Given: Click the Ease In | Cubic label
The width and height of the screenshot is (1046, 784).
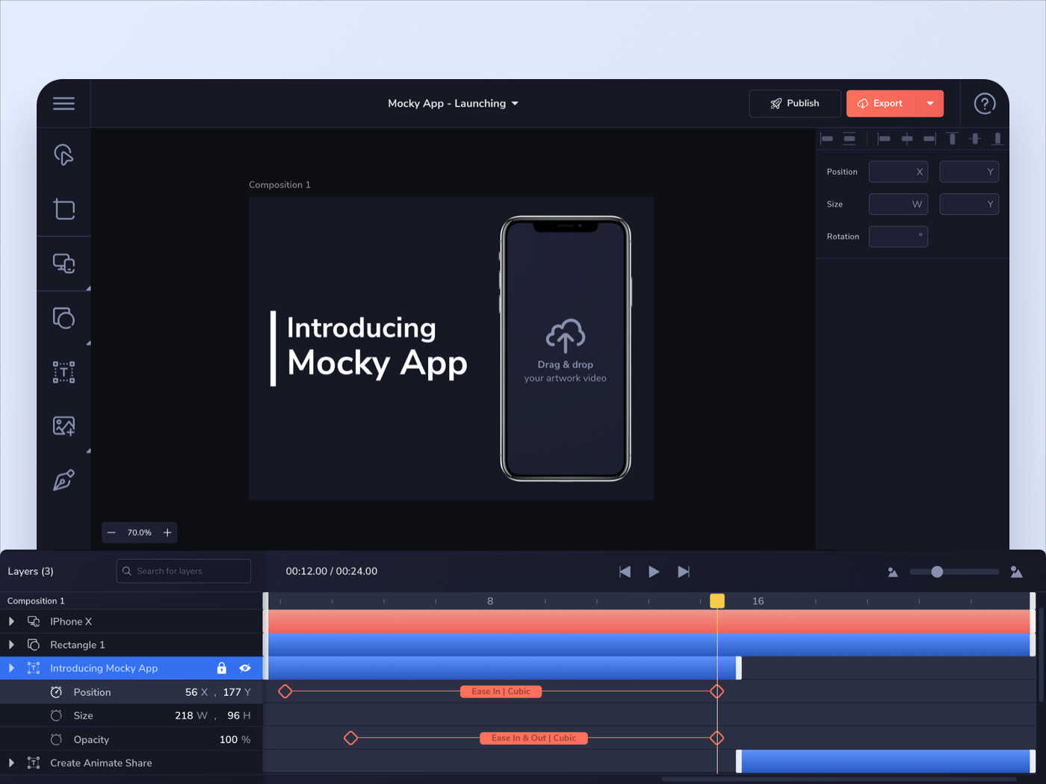Looking at the screenshot, I should point(501,691).
